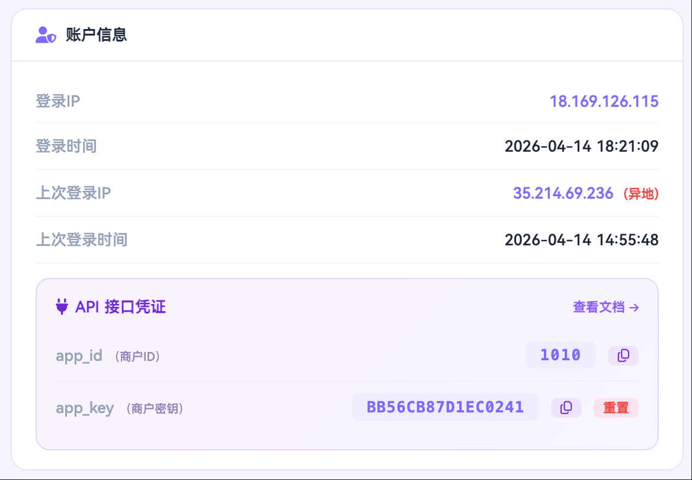Click the 上次登录时间 row label
The height and width of the screenshot is (480, 692).
[82, 240]
